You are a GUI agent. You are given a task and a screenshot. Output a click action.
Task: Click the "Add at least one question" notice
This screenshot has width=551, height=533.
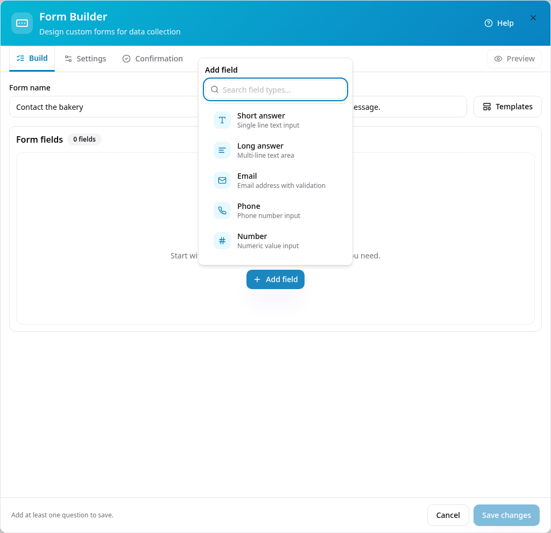pos(62,515)
